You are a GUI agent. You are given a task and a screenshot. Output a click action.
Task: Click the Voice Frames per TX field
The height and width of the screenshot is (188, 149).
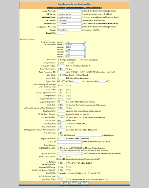click(61, 72)
